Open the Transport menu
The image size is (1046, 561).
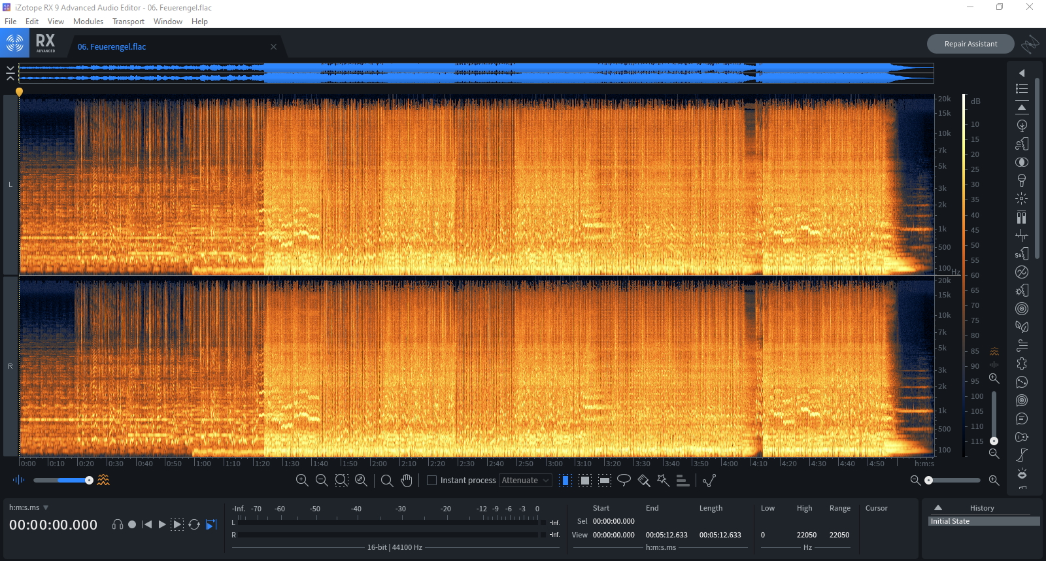pyautogui.click(x=128, y=22)
